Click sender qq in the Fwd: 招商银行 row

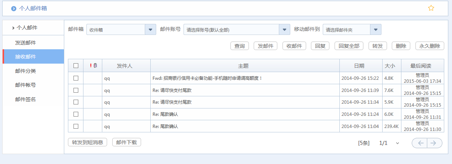tap(107, 78)
